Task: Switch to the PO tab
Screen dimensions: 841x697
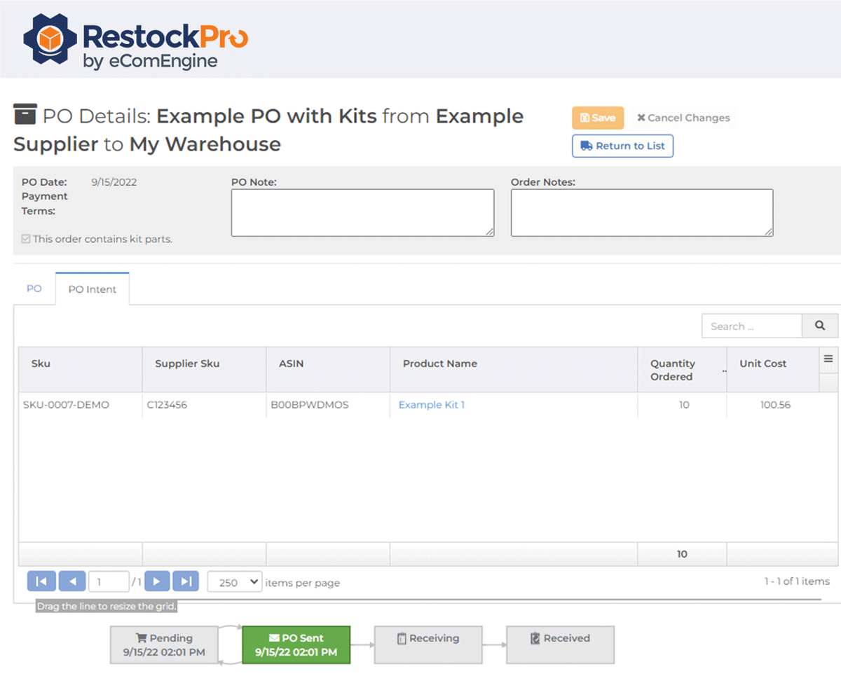Action: tap(34, 289)
